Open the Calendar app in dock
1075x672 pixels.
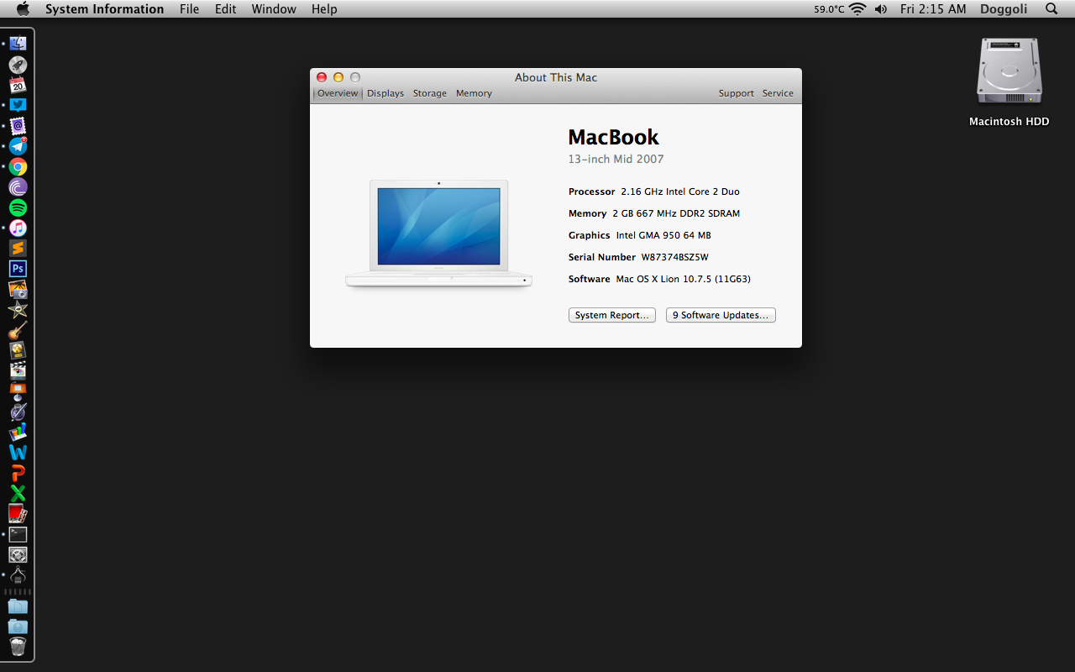(x=18, y=85)
